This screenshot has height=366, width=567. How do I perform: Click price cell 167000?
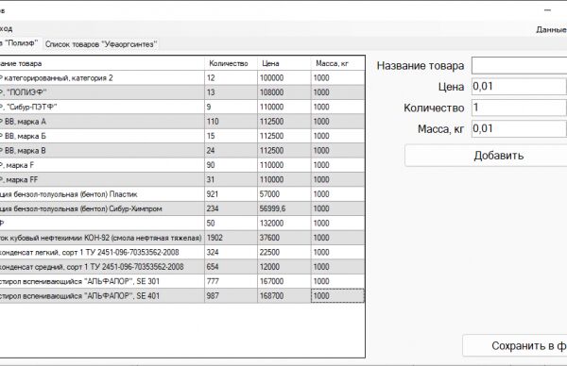point(283,281)
